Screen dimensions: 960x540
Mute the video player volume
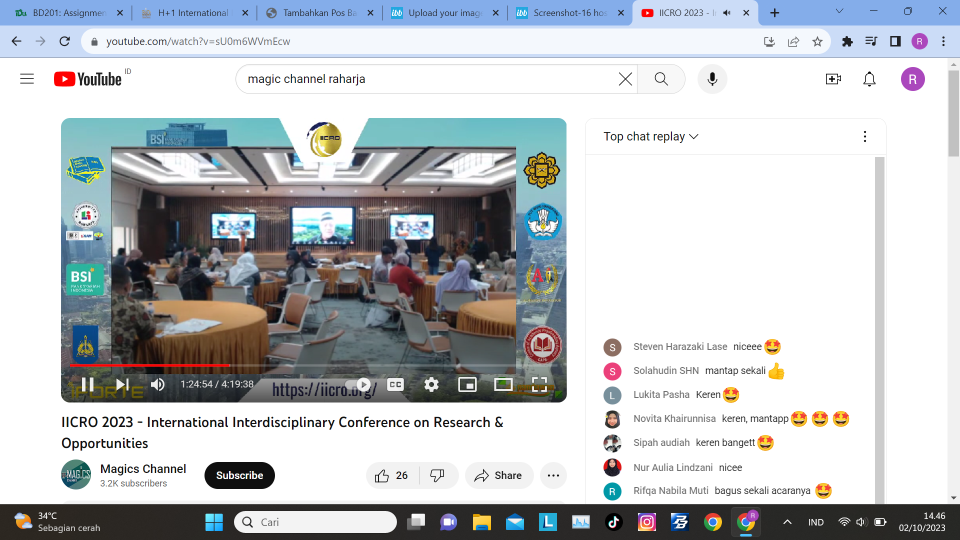tap(158, 384)
